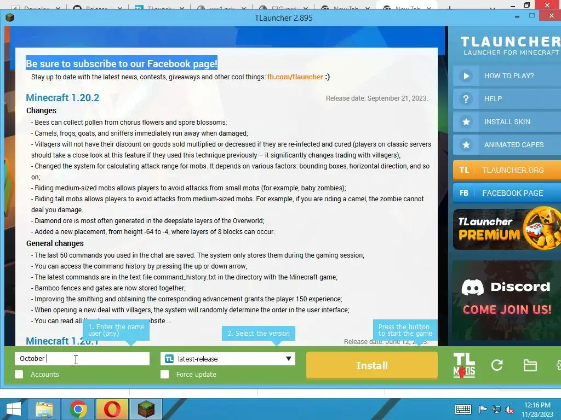Enable the Accounts checkbox
Viewport: 561px width, 420px height.
point(19,374)
